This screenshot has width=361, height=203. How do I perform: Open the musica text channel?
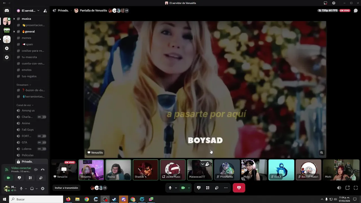pyautogui.click(x=31, y=19)
